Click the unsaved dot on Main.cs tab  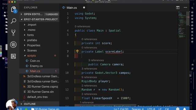(84, 8)
